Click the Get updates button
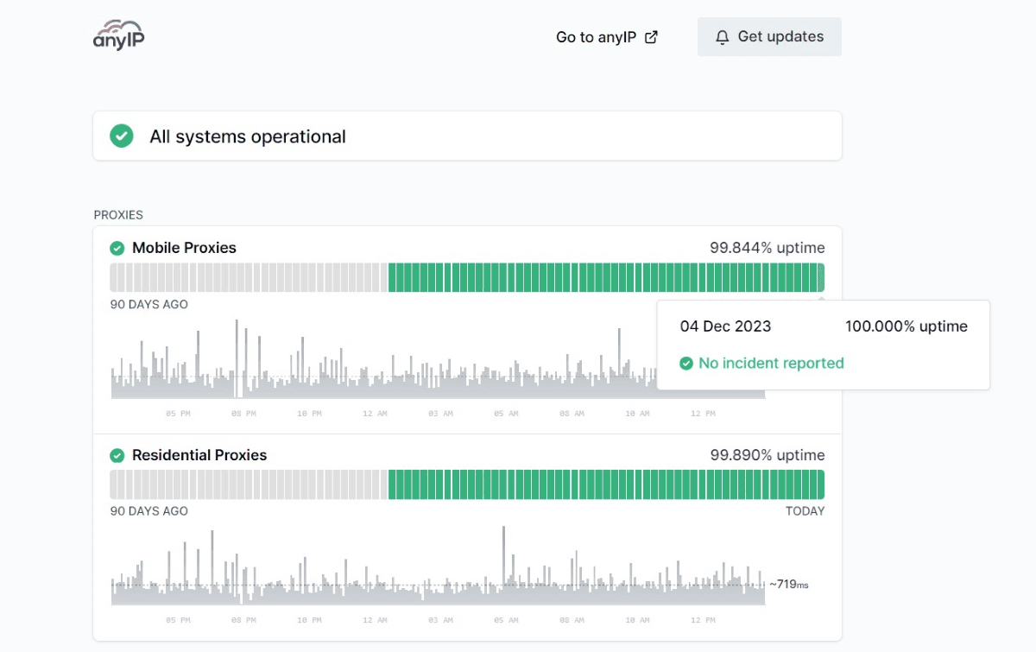This screenshot has width=1036, height=652. tap(769, 37)
